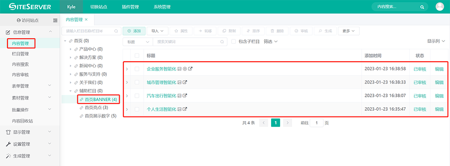Screen dimensions: 450x166
Task: Open the 导入 dropdown
Action: [x=158, y=31]
